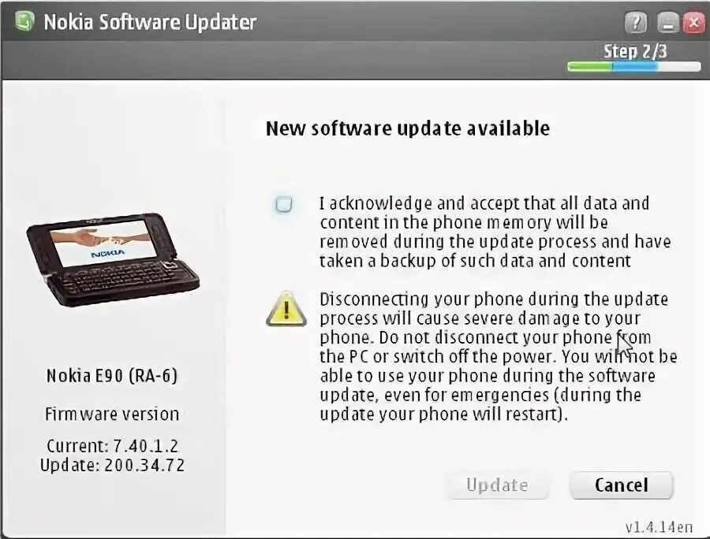
Task: Click the yellow warning triangle icon
Action: 286,309
